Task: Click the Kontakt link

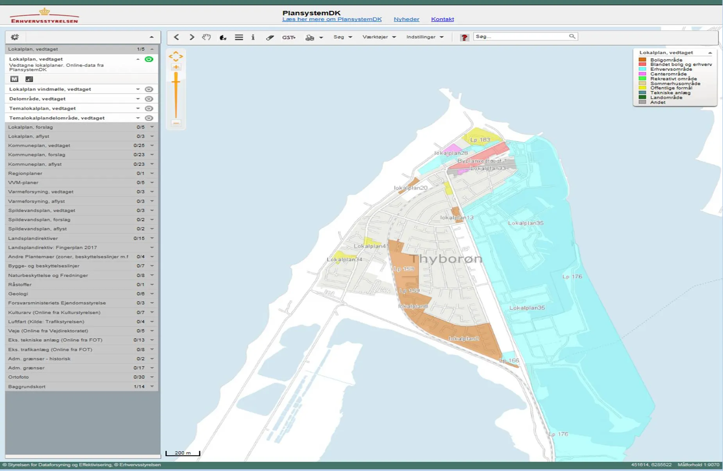Action: (442, 19)
